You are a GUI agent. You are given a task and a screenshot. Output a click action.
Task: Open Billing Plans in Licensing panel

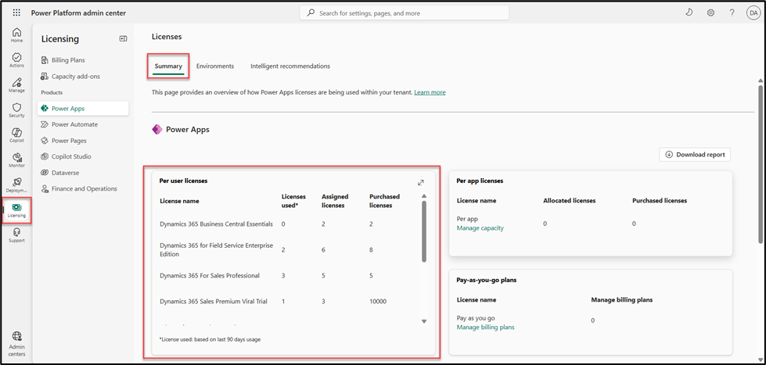68,60
